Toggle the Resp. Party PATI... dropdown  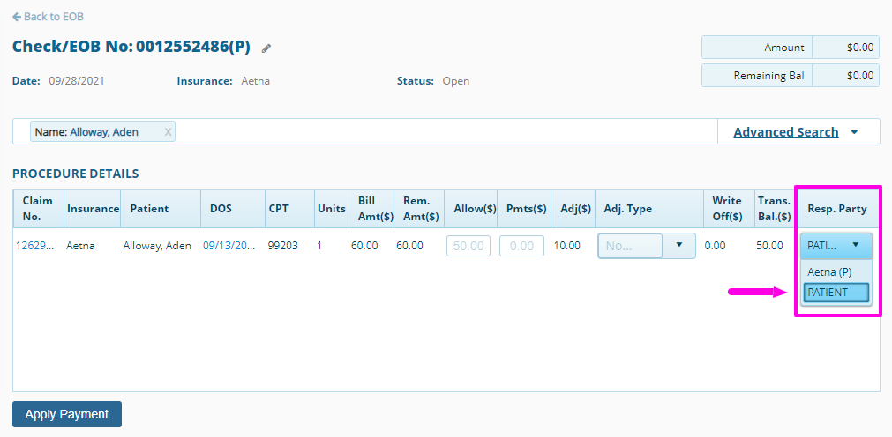click(836, 246)
